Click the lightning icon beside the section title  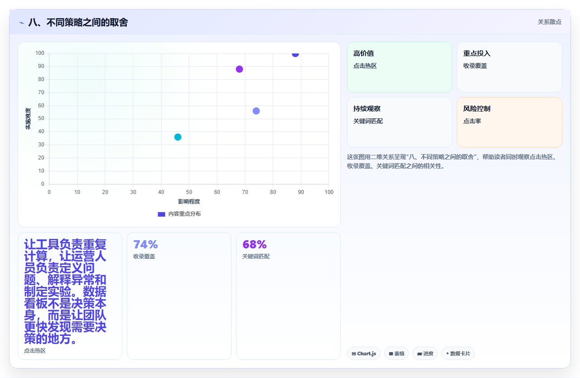tap(21, 22)
